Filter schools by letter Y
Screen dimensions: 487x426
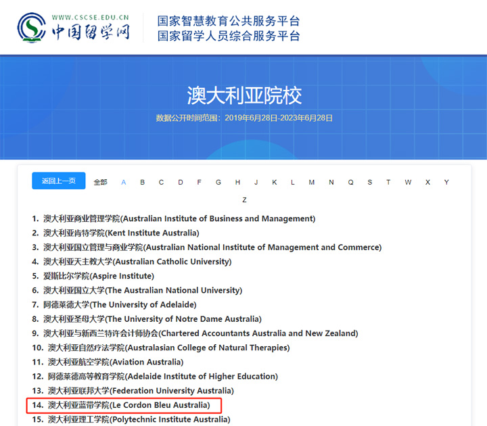point(446,183)
